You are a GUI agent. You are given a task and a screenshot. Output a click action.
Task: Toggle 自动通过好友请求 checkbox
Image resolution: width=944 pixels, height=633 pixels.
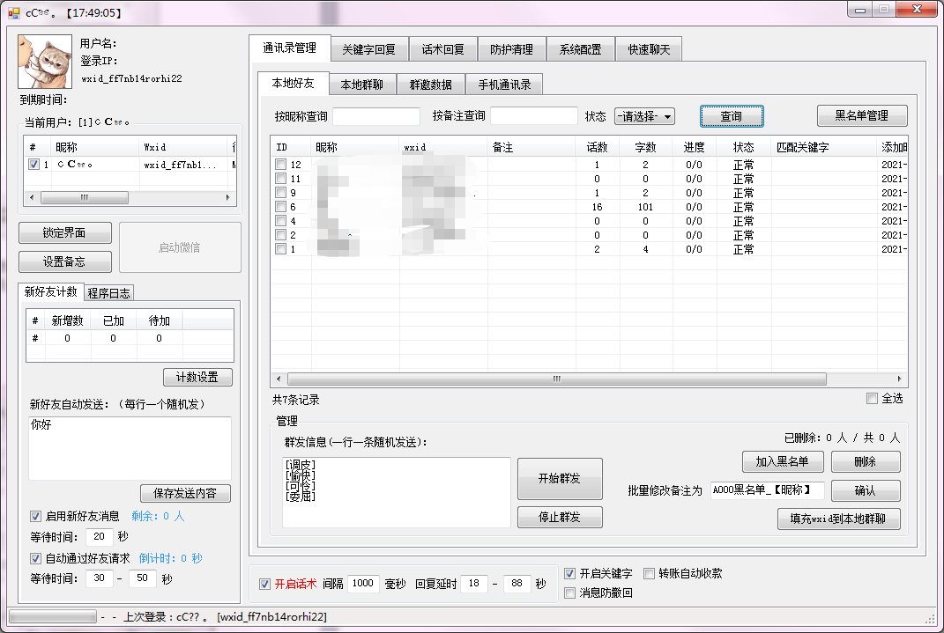point(35,558)
